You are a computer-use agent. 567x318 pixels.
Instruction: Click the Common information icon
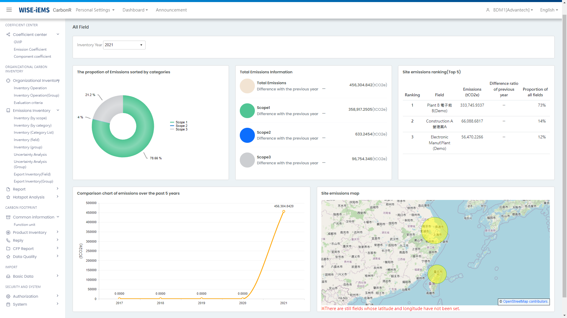click(8, 217)
